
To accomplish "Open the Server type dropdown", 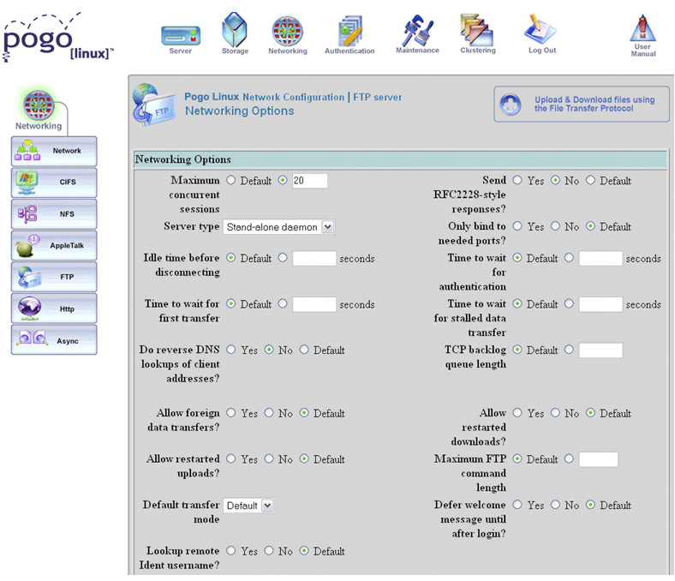I will coord(278,227).
